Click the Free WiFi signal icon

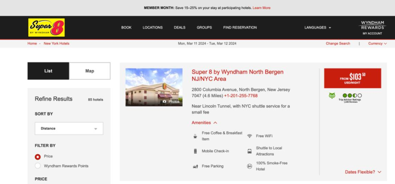click(249, 136)
